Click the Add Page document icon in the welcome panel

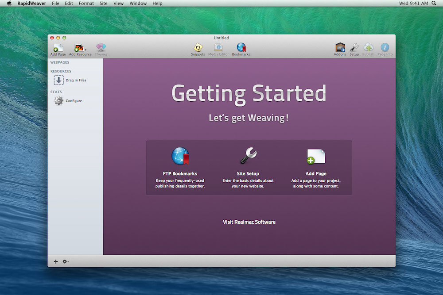[x=316, y=156]
